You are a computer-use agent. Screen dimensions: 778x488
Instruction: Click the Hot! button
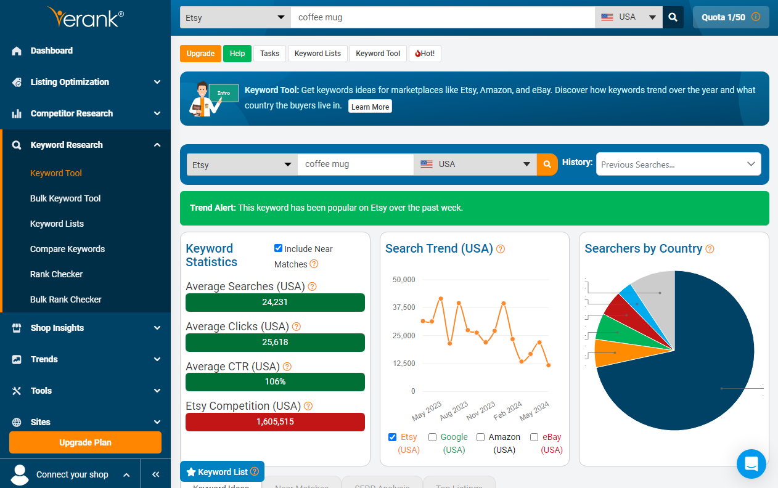coord(425,54)
